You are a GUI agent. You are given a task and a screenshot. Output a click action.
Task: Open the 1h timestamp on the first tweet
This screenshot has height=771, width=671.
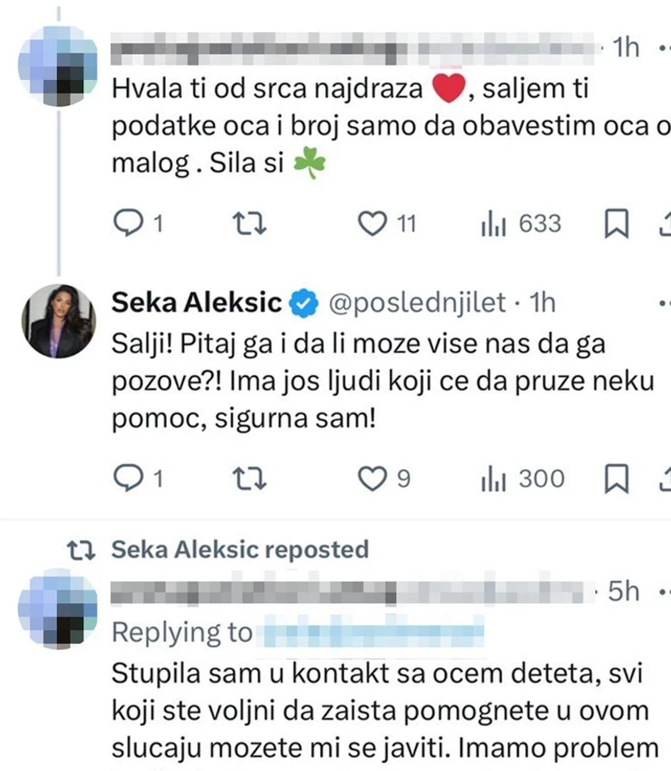[625, 48]
